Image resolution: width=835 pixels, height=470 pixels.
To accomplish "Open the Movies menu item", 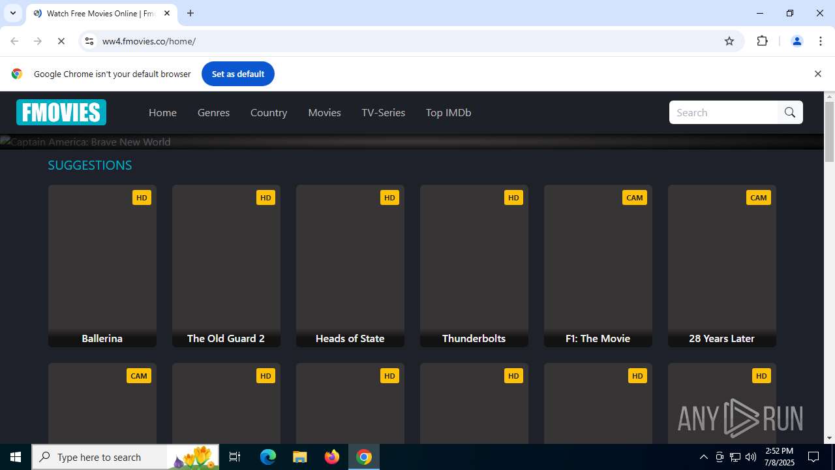I will (x=324, y=112).
